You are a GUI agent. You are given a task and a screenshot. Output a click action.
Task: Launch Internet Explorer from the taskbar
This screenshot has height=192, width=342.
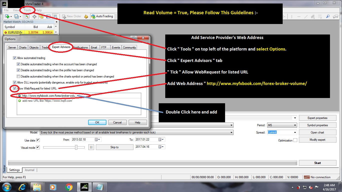(x=22, y=187)
